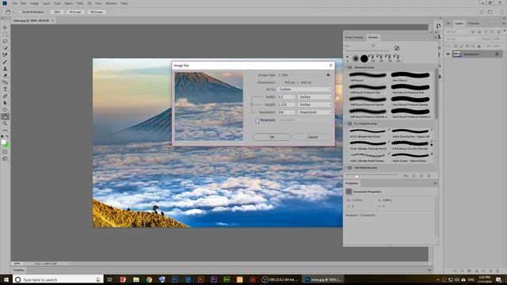
Task: Click the taskbar search box
Action: (58, 279)
